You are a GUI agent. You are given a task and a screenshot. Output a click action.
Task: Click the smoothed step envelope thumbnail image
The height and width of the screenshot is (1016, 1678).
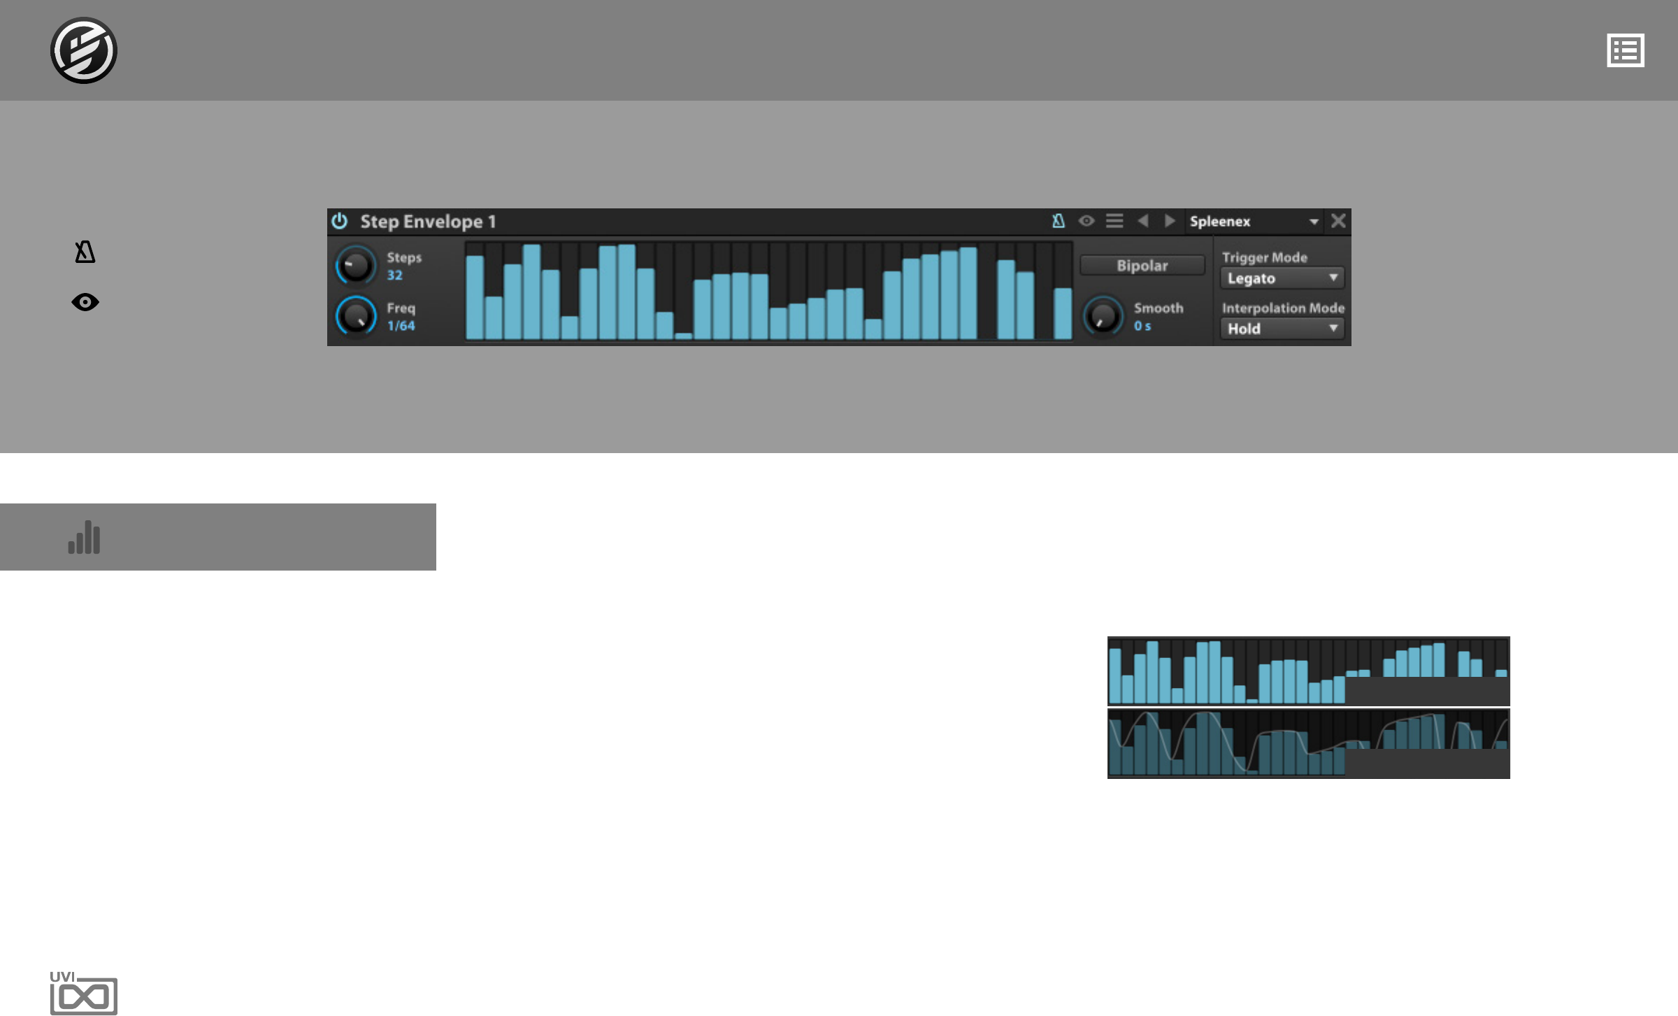click(1308, 743)
